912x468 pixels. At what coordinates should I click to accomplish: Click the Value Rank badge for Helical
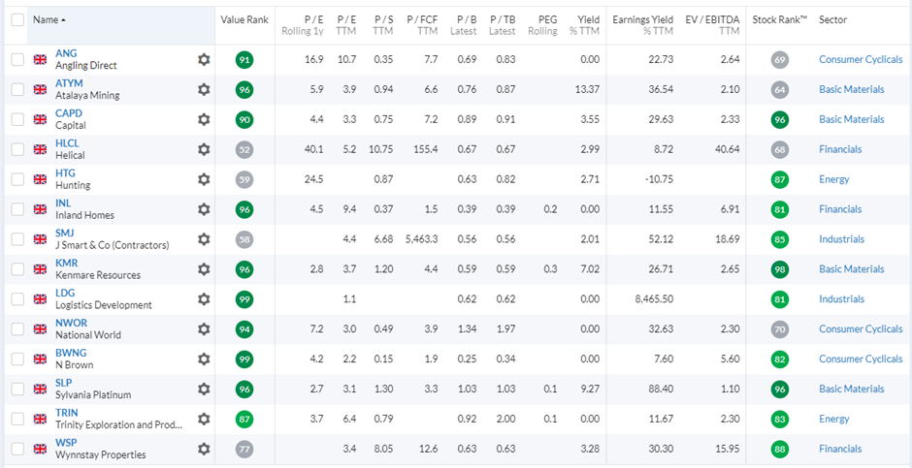(x=244, y=149)
